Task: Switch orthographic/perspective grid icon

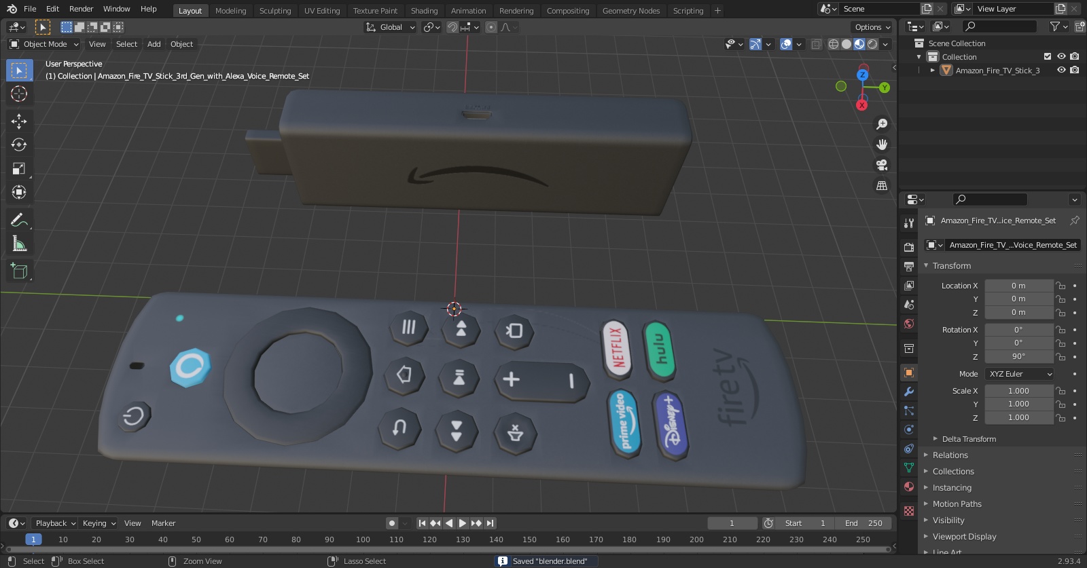Action: coord(882,185)
